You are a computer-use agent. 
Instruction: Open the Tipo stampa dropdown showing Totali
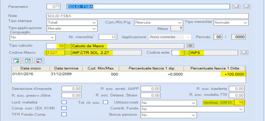point(72,22)
